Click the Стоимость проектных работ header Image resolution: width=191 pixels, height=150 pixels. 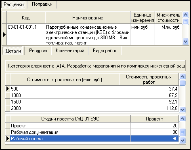click(149, 80)
